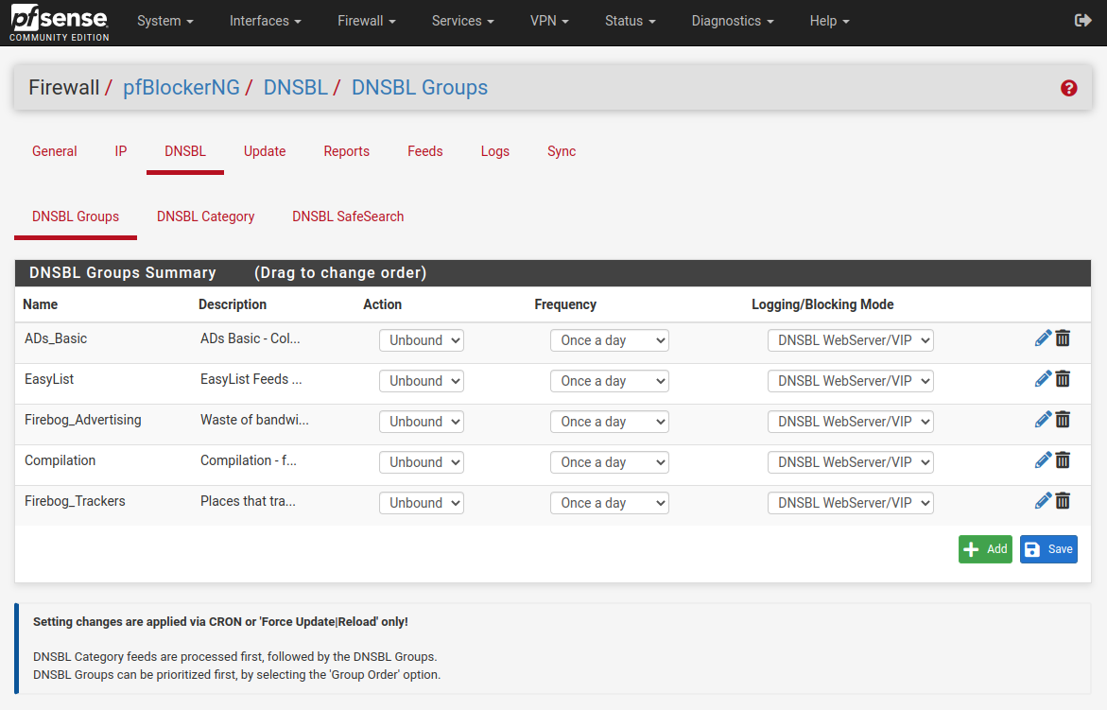Edit the ADs_Basic group with pencil icon
This screenshot has width=1107, height=710.
[x=1043, y=338]
